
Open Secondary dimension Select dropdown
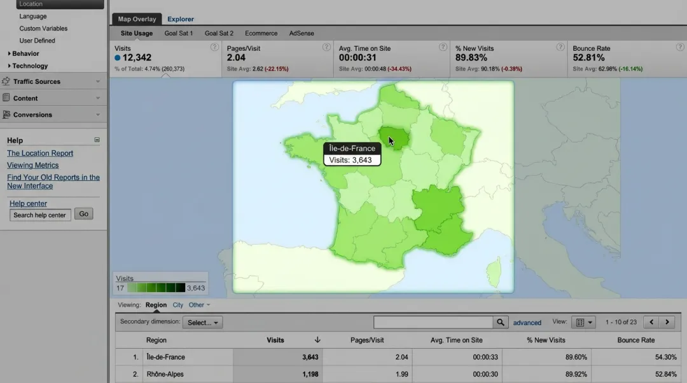coord(202,323)
